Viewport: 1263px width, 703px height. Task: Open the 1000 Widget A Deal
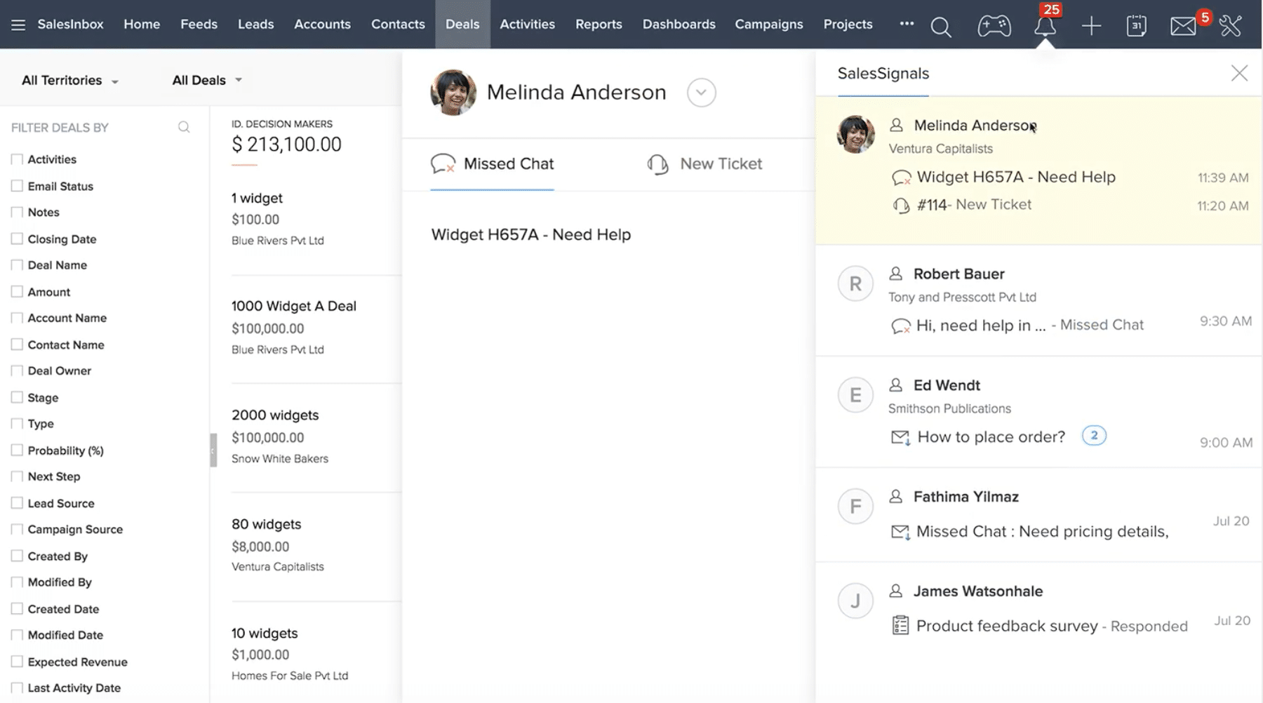click(x=293, y=306)
